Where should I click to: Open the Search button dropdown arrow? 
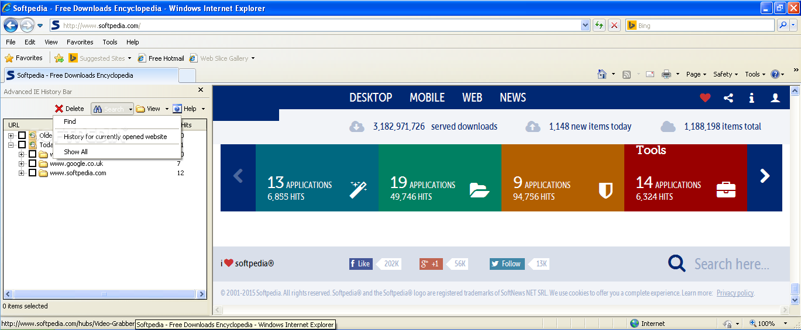[x=130, y=109]
